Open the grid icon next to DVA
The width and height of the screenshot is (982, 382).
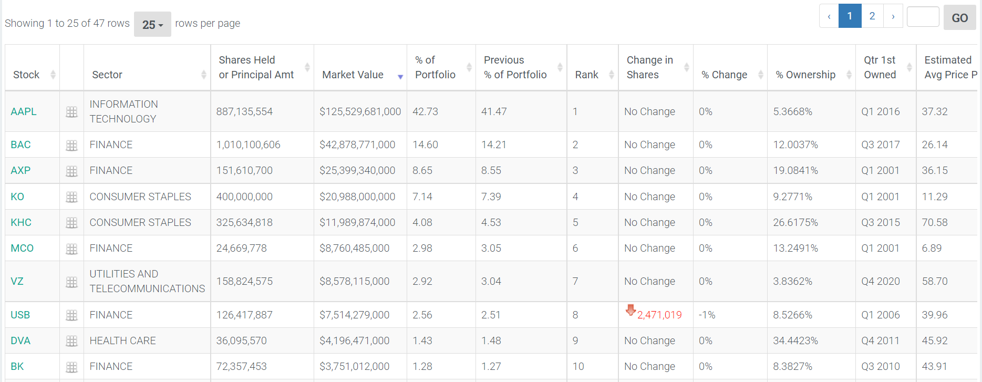pyautogui.click(x=72, y=341)
